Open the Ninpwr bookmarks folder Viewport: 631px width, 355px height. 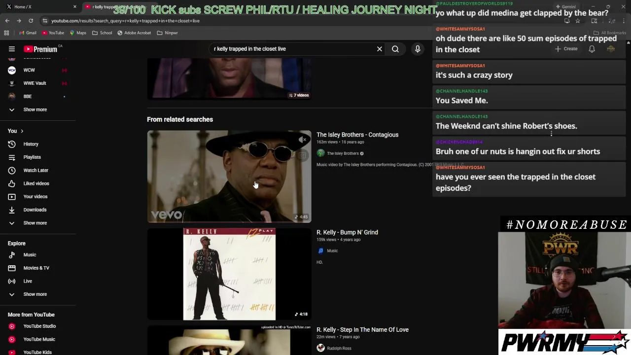pyautogui.click(x=167, y=33)
